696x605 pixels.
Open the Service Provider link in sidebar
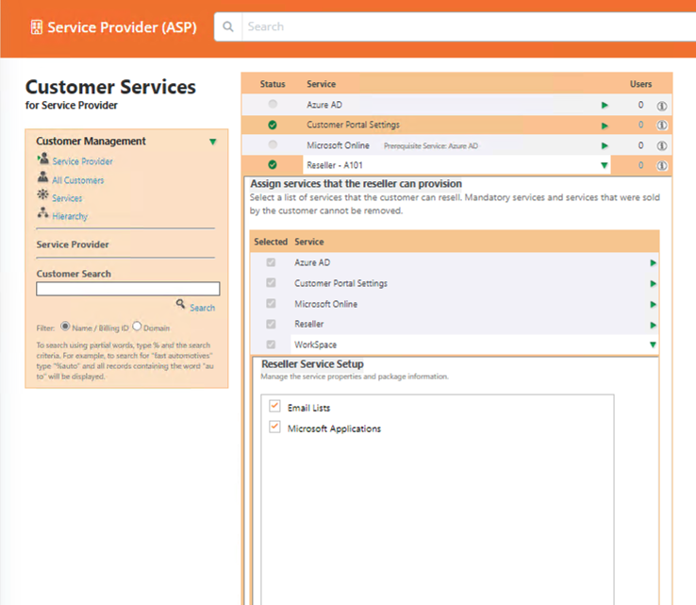[x=83, y=161]
